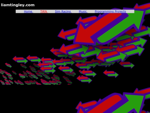
Task: Open the Music section link
Action: click(x=83, y=11)
